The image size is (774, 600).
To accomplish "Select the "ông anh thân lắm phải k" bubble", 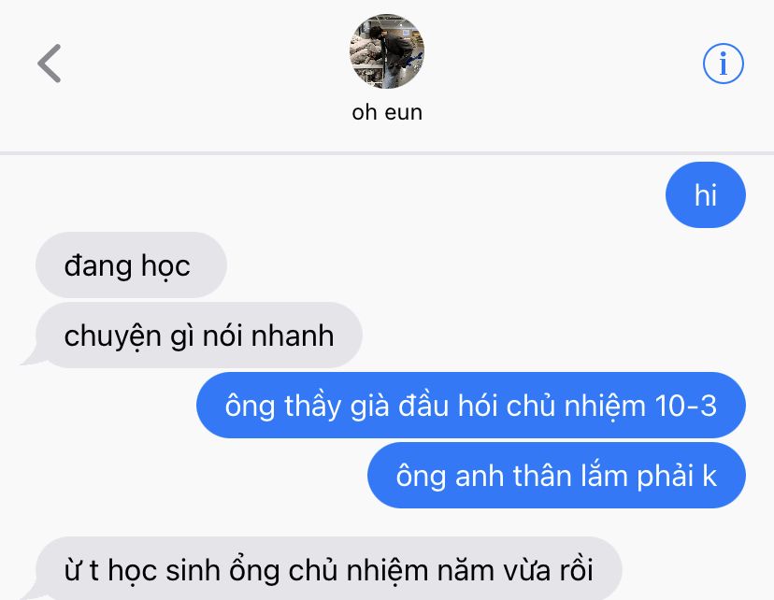I will coord(556,475).
